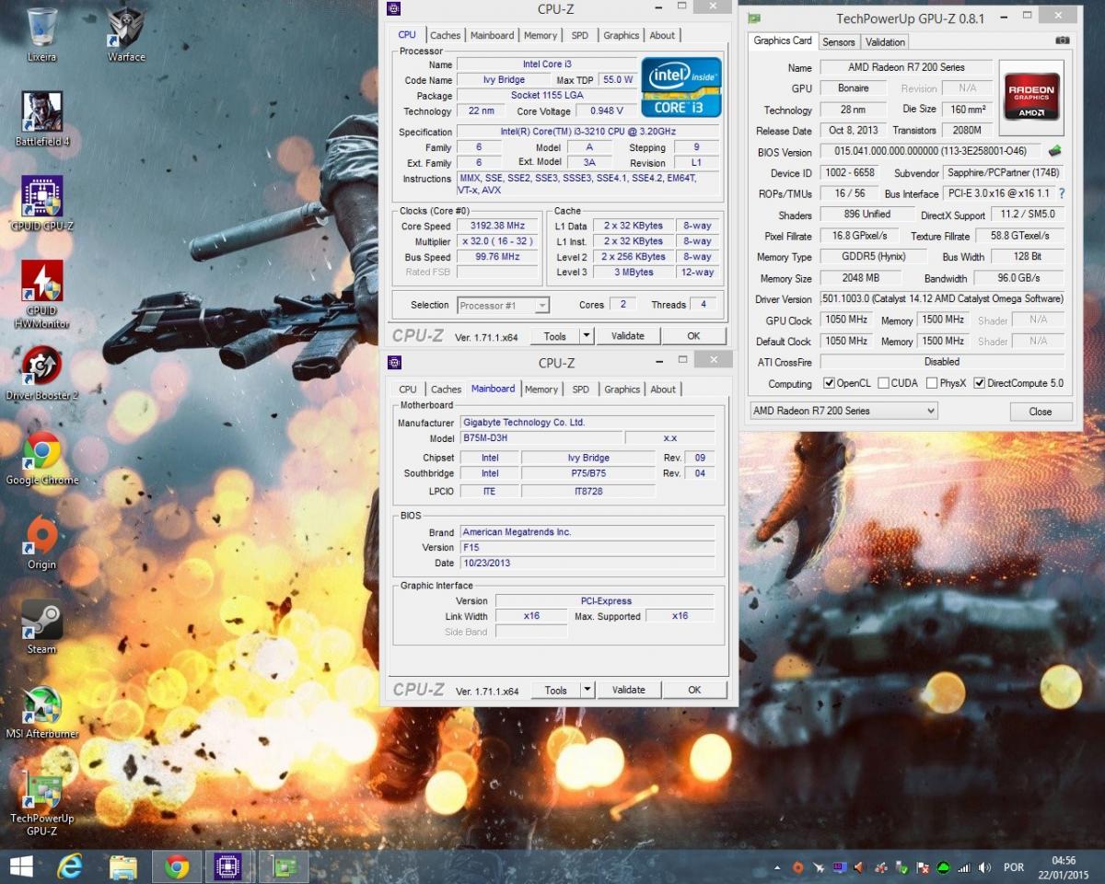This screenshot has height=884, width=1105.
Task: Click the Bus Interface question mark icon
Action: click(x=1062, y=193)
